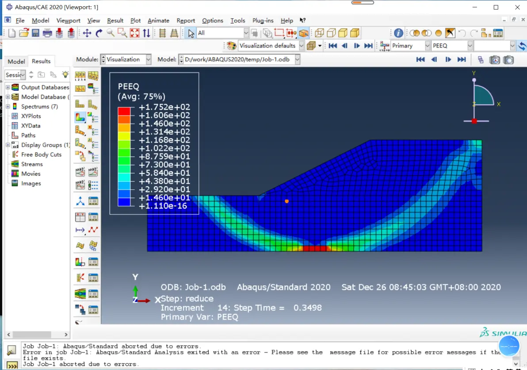Step to previous frame in field output toolbar
This screenshot has height=370, width=527.
[344, 46]
